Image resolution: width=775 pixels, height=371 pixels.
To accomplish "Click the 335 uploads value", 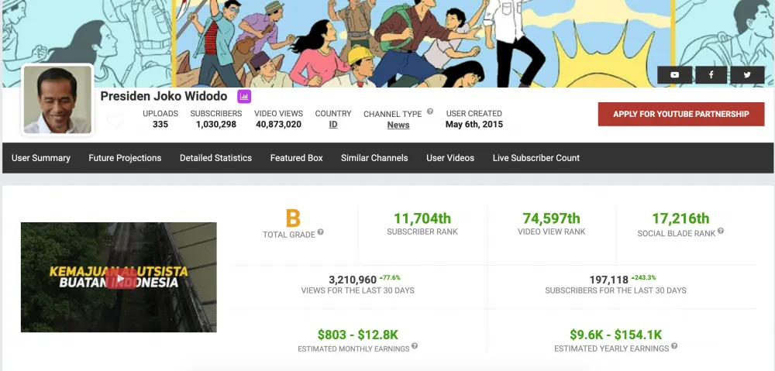I will pos(160,125).
